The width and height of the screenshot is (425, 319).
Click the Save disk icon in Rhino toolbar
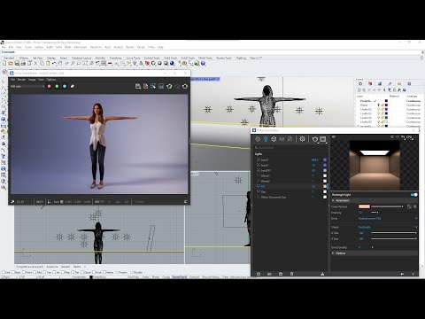click(x=17, y=63)
